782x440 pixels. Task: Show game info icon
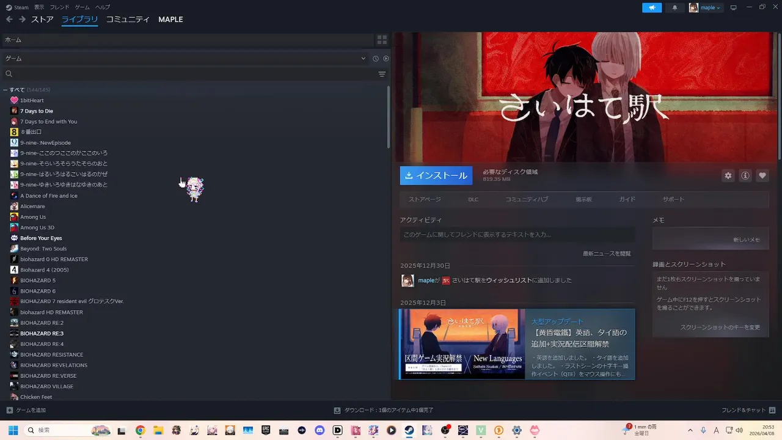(x=745, y=175)
